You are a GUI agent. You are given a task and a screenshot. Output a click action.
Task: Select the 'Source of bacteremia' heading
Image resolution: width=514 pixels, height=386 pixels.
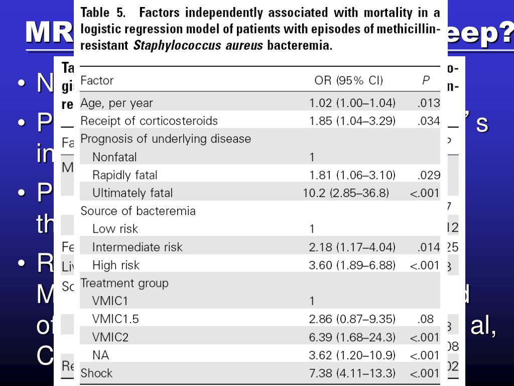coord(138,211)
